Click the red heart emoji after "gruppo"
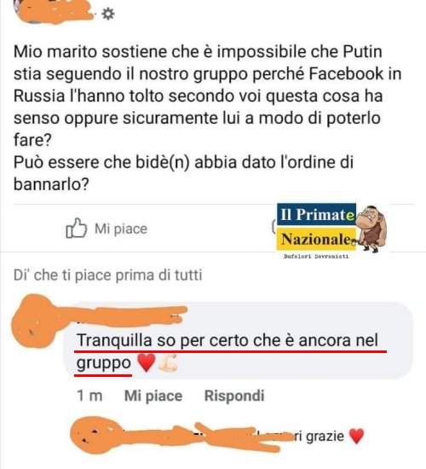The height and width of the screenshot is (469, 426). pyautogui.click(x=146, y=362)
